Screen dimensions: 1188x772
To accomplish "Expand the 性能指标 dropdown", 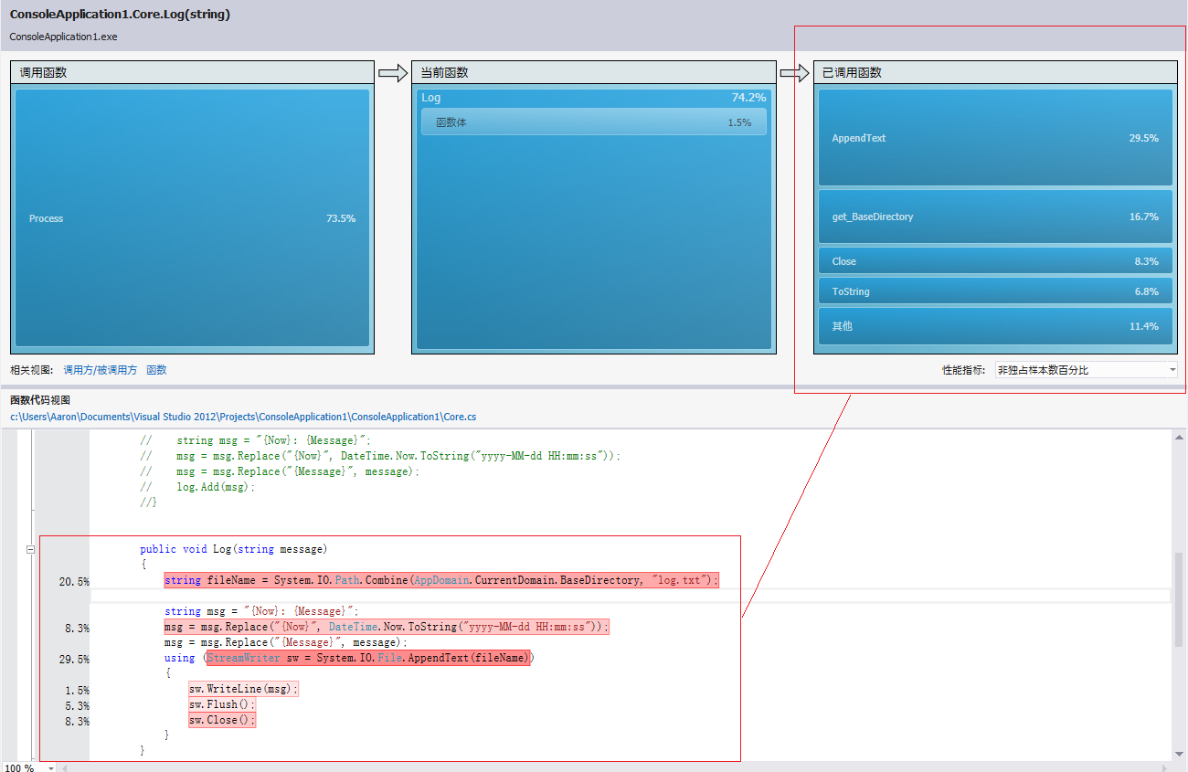I will (1086, 370).
